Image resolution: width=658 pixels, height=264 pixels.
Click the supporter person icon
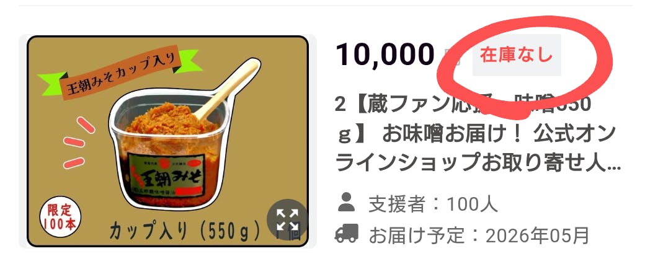coord(346,202)
